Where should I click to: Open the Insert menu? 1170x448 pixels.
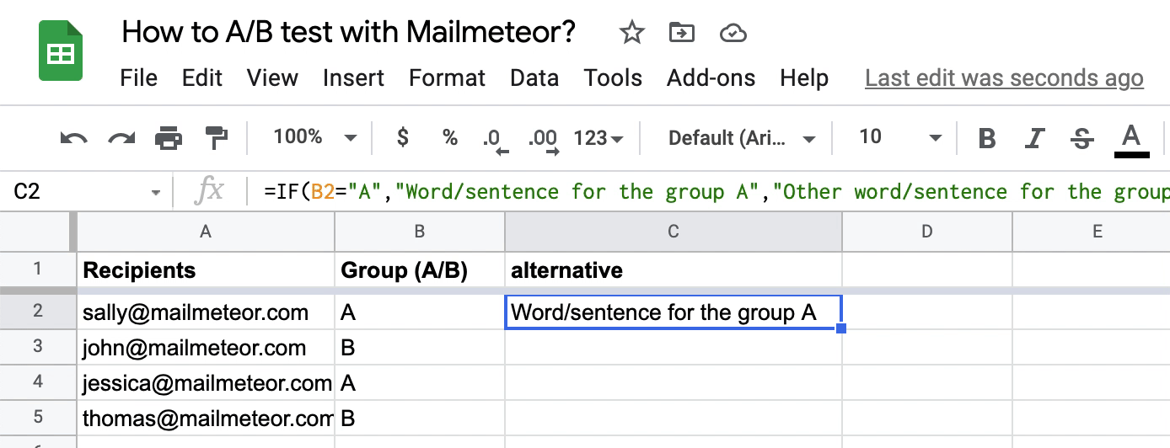pos(353,78)
